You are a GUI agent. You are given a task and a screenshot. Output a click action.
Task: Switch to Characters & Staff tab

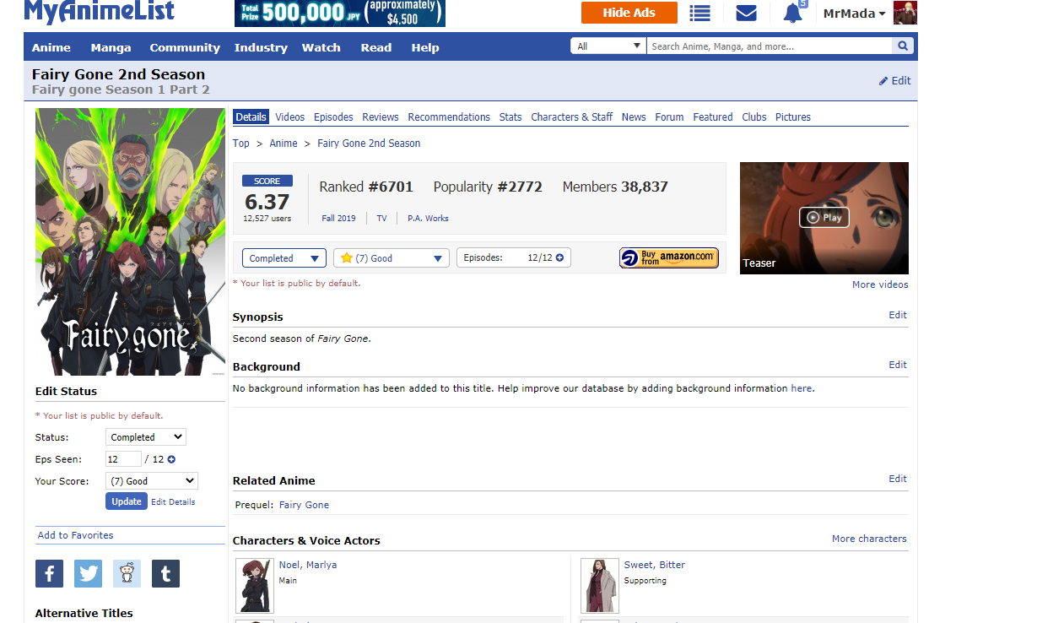click(x=572, y=117)
